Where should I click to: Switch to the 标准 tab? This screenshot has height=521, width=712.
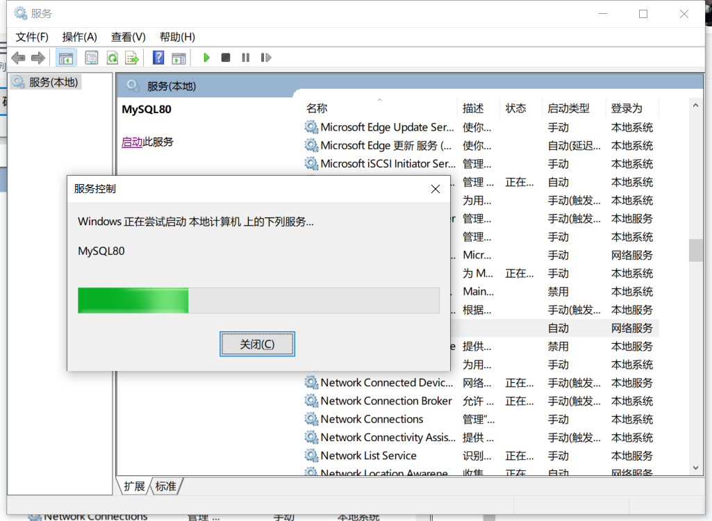click(x=166, y=486)
